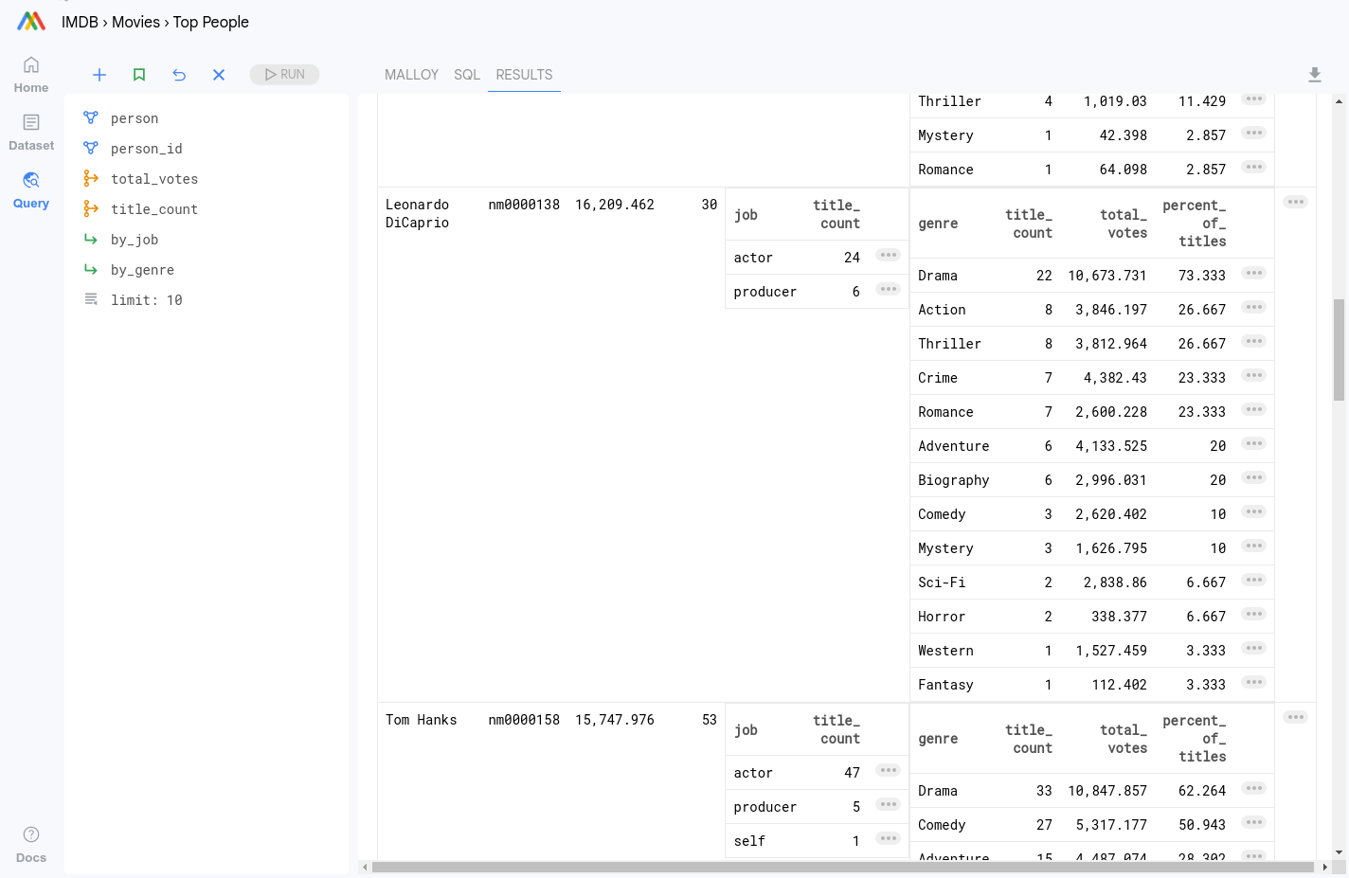
Task: Click the nest icon next to by_job
Action: point(91,239)
